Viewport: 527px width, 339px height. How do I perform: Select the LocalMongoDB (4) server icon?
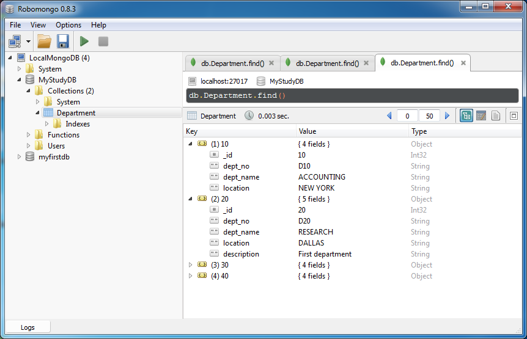[21, 58]
